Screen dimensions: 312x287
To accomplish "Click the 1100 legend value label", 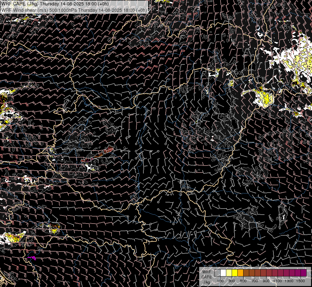I will (x=277, y=281).
